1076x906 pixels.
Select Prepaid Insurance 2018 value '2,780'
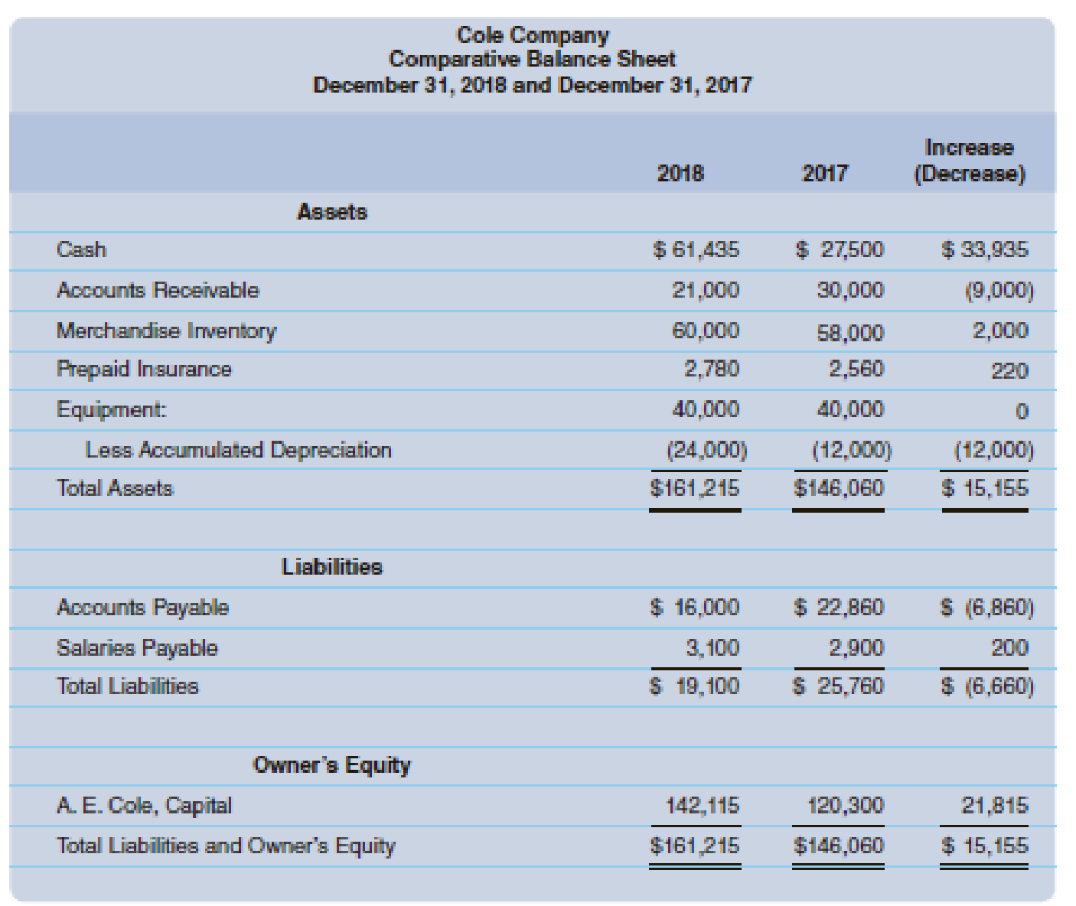point(712,369)
